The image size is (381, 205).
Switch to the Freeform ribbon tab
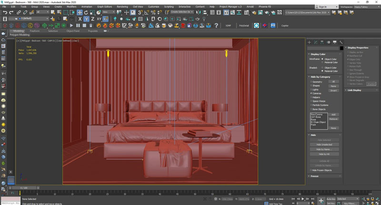coord(35,30)
